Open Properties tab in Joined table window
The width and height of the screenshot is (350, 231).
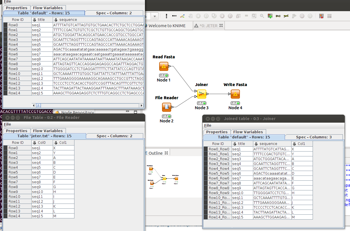click(x=217, y=132)
